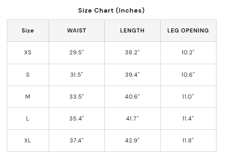The height and width of the screenshot is (155, 225).
Task: Select the 10.2" leg opening cell
Action: coord(188,53)
